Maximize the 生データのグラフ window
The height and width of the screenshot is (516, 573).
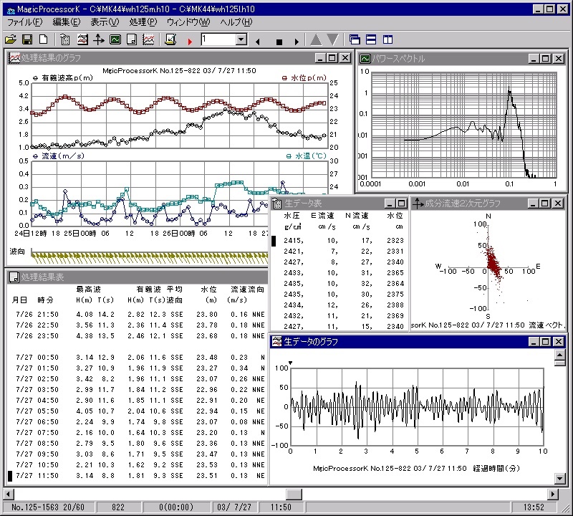tap(546, 342)
